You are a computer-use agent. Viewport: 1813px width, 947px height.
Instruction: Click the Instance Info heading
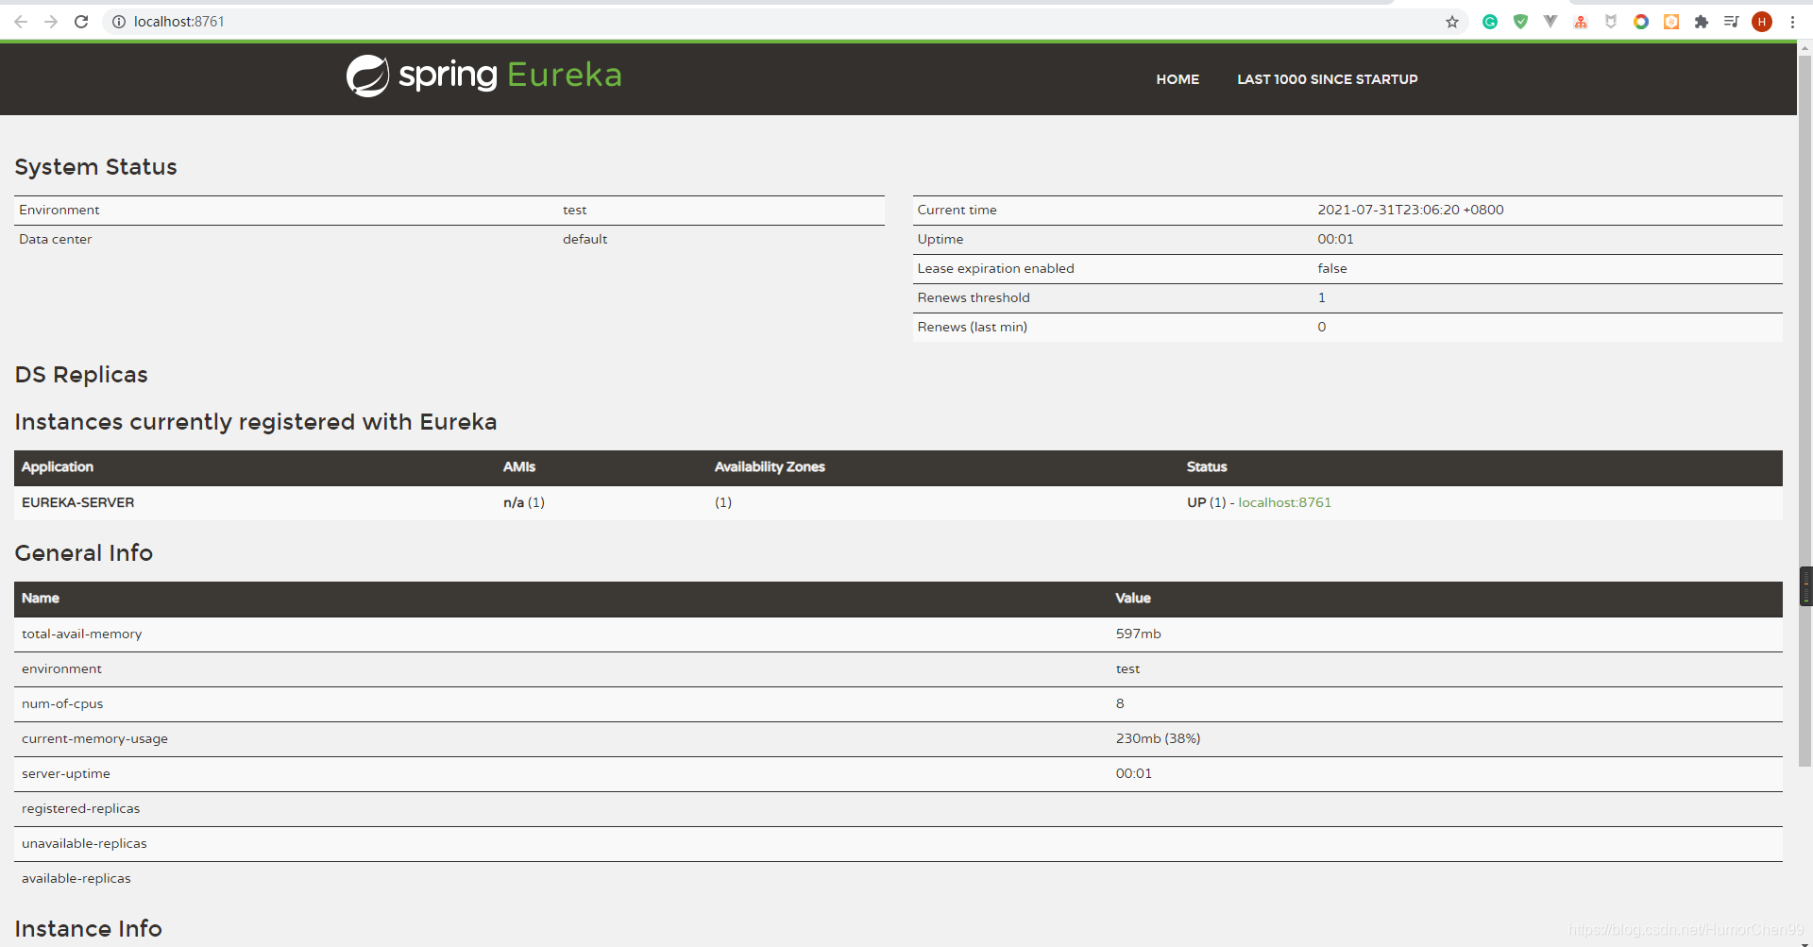coord(88,929)
